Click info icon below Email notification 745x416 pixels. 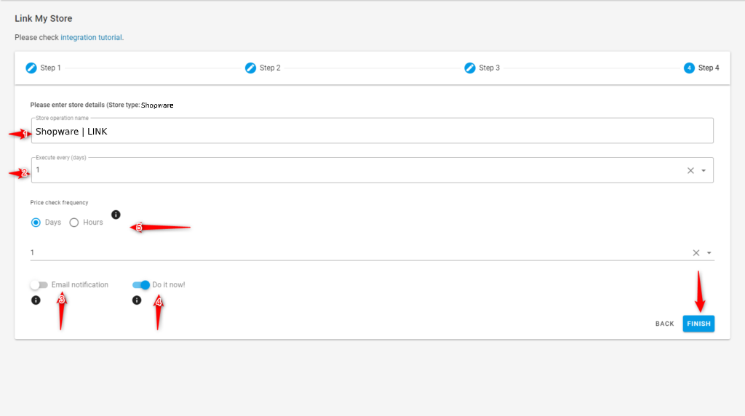36,300
